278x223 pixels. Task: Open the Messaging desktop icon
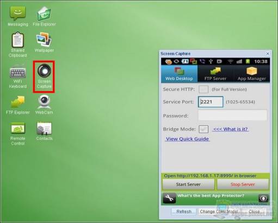coord(17,16)
